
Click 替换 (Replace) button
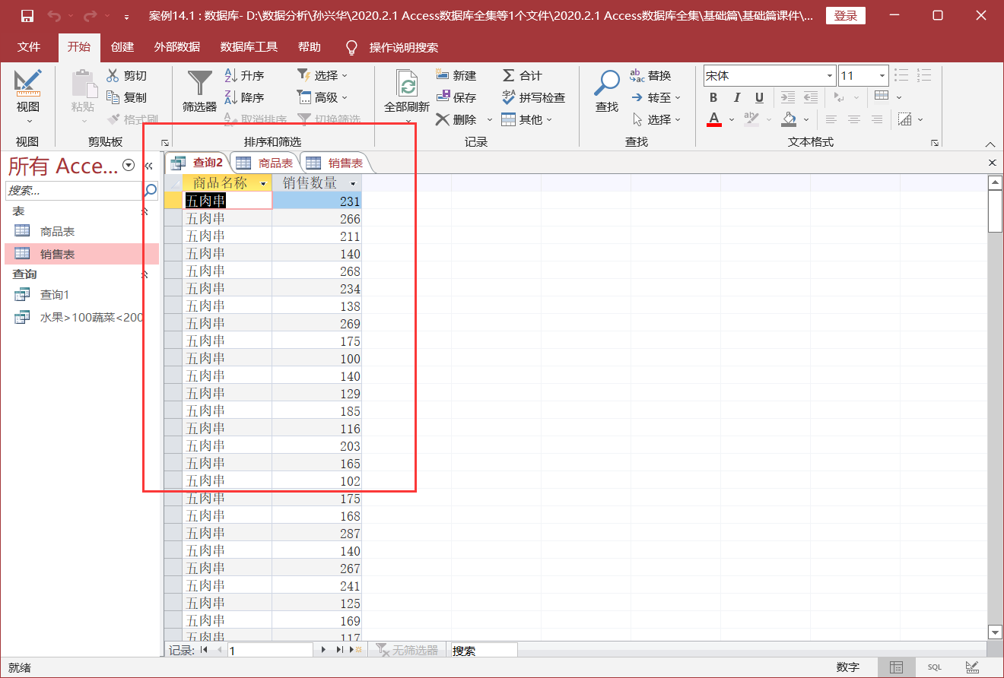(651, 75)
